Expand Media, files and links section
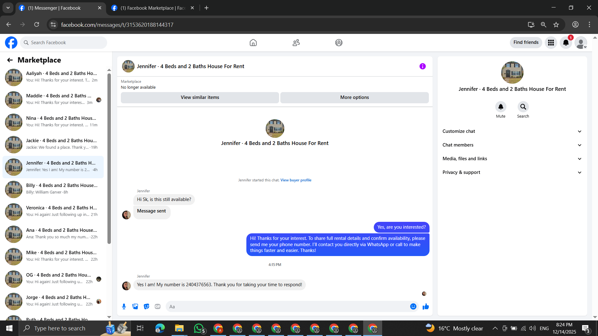The image size is (598, 336). (x=512, y=159)
